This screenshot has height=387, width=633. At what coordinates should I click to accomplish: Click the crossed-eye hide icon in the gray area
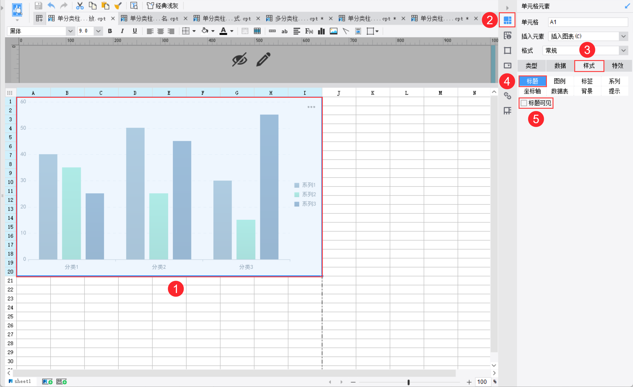click(239, 59)
